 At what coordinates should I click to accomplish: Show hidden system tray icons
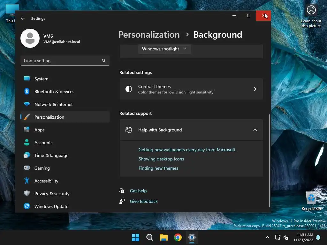click(268, 237)
